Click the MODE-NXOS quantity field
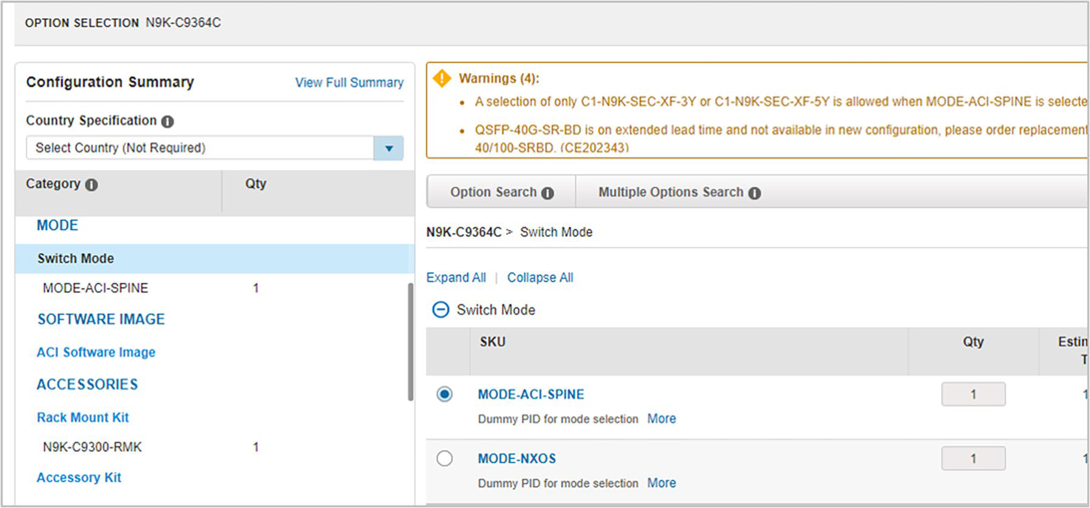The width and height of the screenshot is (1090, 508). [973, 458]
